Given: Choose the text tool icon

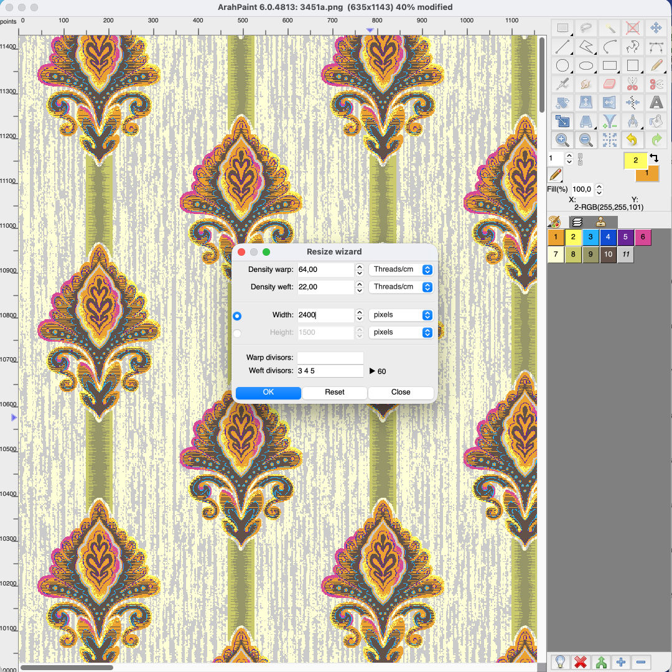Looking at the screenshot, I should pyautogui.click(x=656, y=103).
